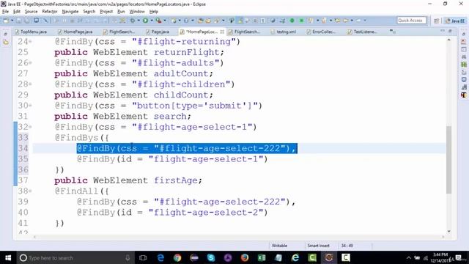469x264 pixels.
Task: Open Internet Explorer from the taskbar
Action: coord(295,257)
